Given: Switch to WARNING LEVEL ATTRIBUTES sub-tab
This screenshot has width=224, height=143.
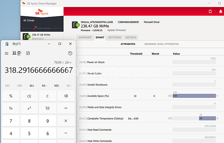Looking at the screenshot, I should pyautogui.click(x=162, y=44).
